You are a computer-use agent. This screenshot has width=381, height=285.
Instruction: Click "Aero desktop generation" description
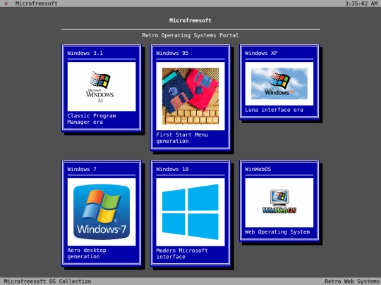tap(87, 253)
